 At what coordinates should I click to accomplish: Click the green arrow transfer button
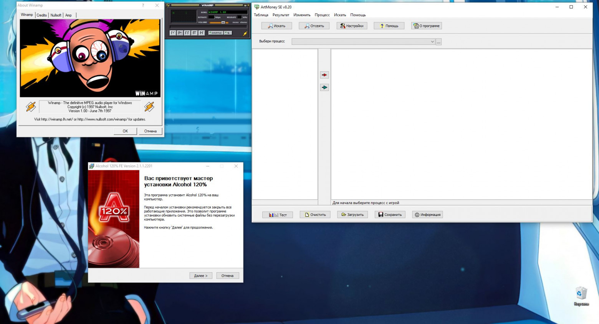pyautogui.click(x=324, y=87)
